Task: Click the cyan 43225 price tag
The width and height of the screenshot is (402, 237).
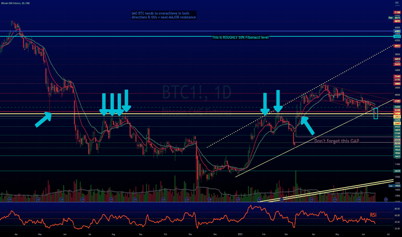Action: (397, 37)
